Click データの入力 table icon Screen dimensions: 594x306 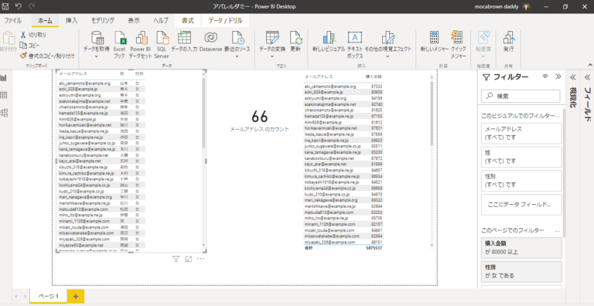[184, 42]
